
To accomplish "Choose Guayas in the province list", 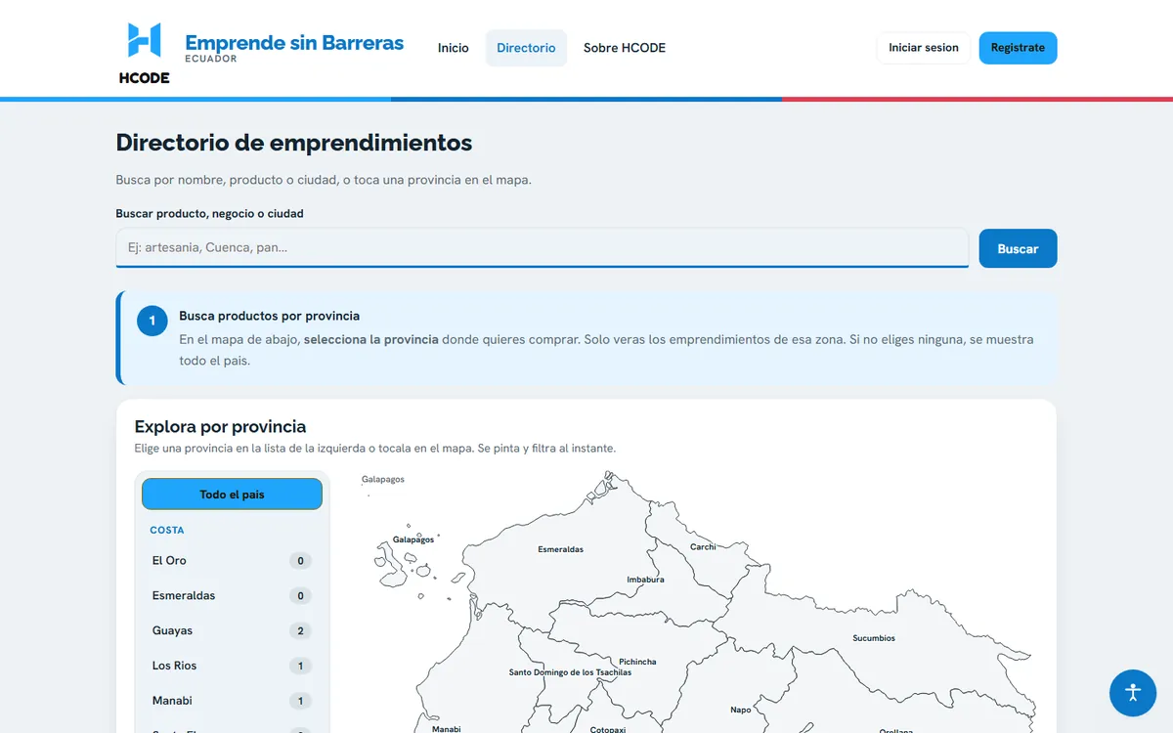I will [232, 631].
